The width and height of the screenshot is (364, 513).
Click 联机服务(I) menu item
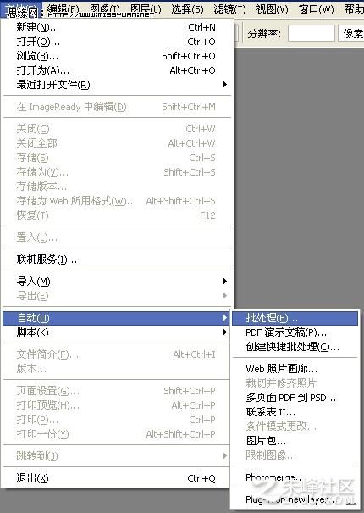[118, 259]
